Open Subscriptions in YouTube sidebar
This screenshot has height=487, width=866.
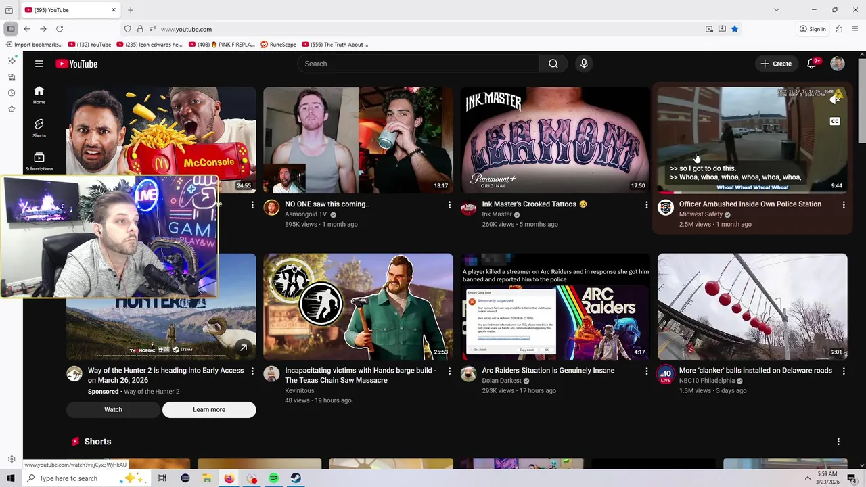click(39, 161)
